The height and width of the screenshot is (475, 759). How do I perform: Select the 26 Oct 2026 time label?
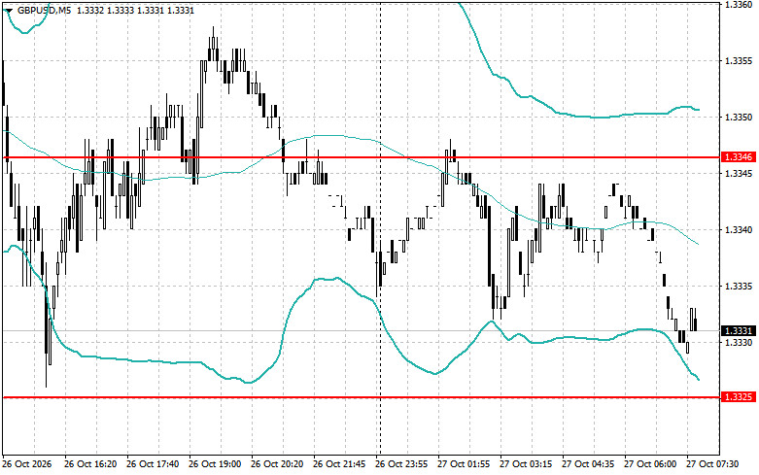pos(26,464)
